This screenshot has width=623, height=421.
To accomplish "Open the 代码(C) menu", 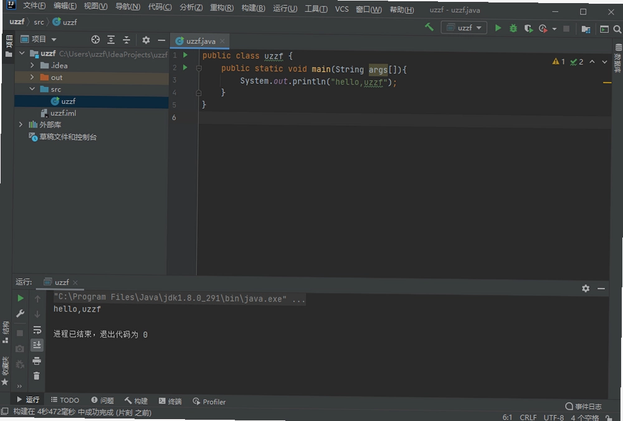I will pos(159,7).
